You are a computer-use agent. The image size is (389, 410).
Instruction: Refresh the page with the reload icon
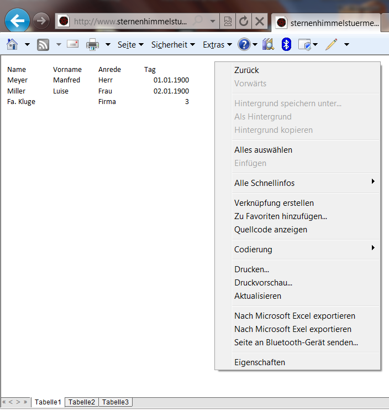tap(243, 22)
